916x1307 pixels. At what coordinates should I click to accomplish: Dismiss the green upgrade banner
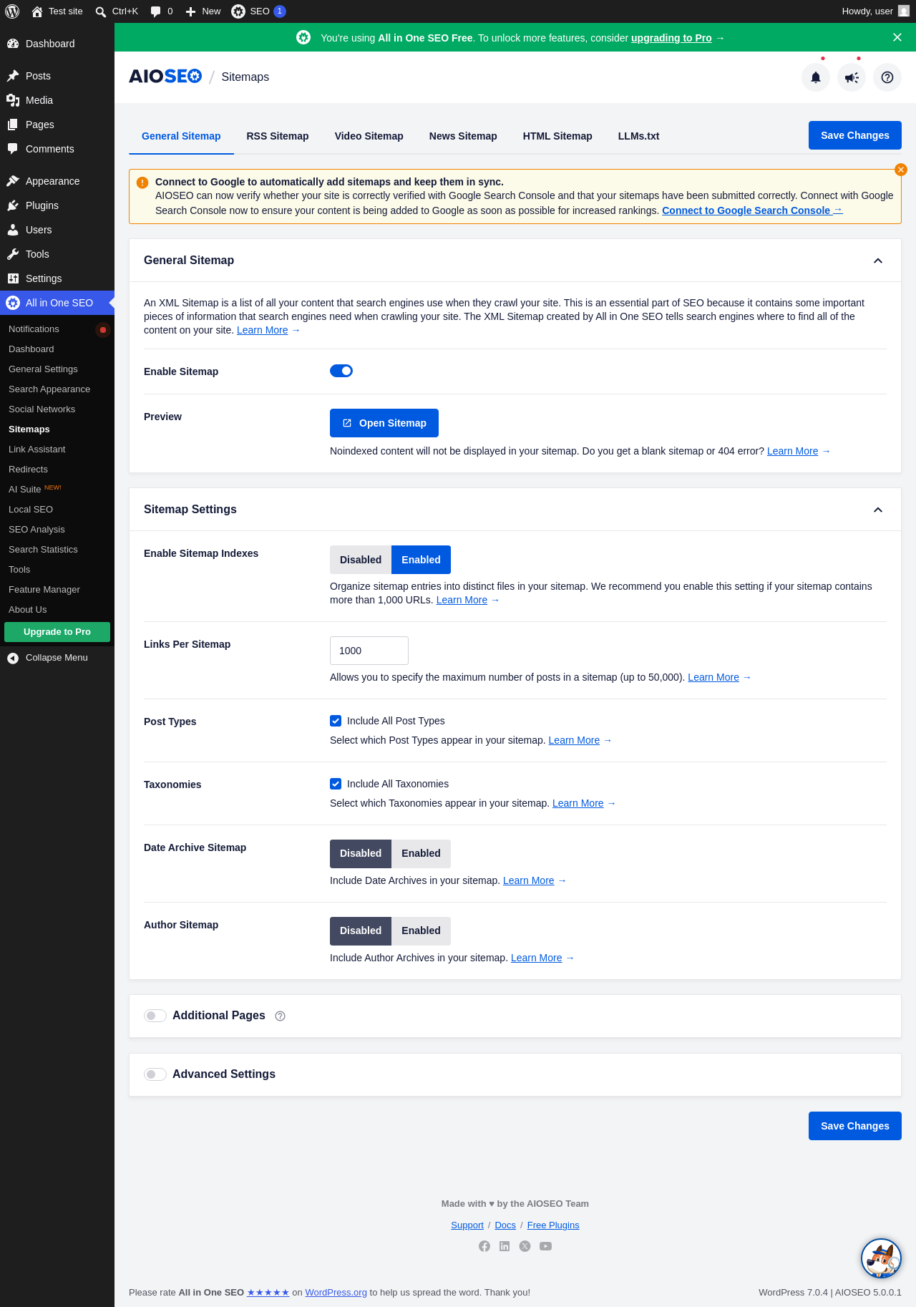[897, 37]
